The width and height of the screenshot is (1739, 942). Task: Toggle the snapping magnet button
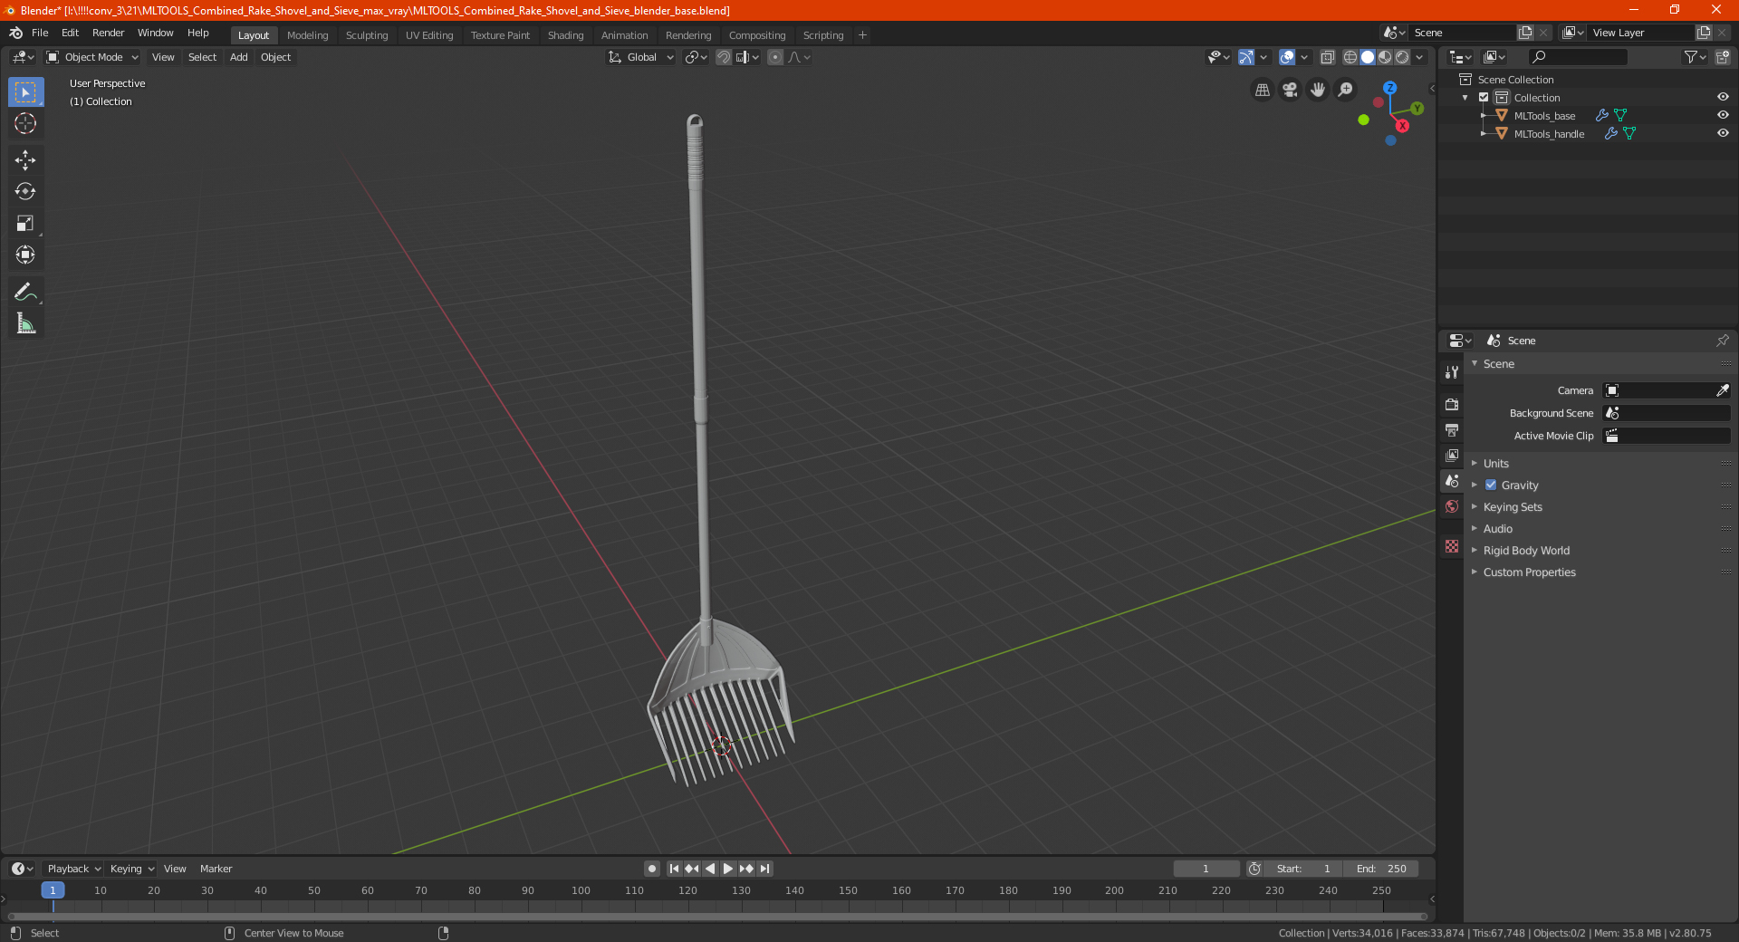coord(724,57)
